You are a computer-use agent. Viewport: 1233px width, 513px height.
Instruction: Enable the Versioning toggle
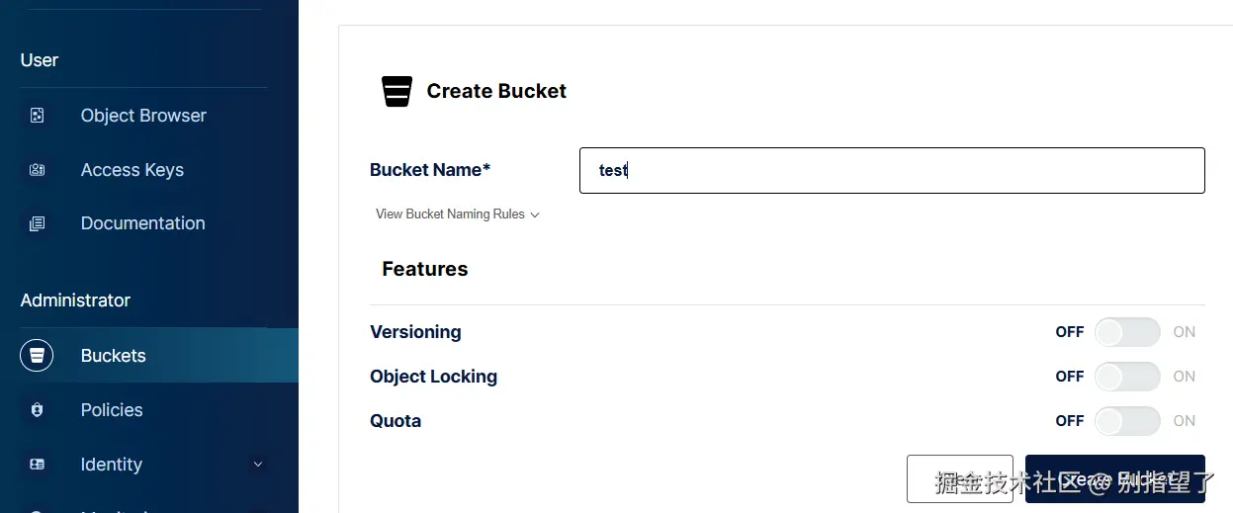point(1126,332)
